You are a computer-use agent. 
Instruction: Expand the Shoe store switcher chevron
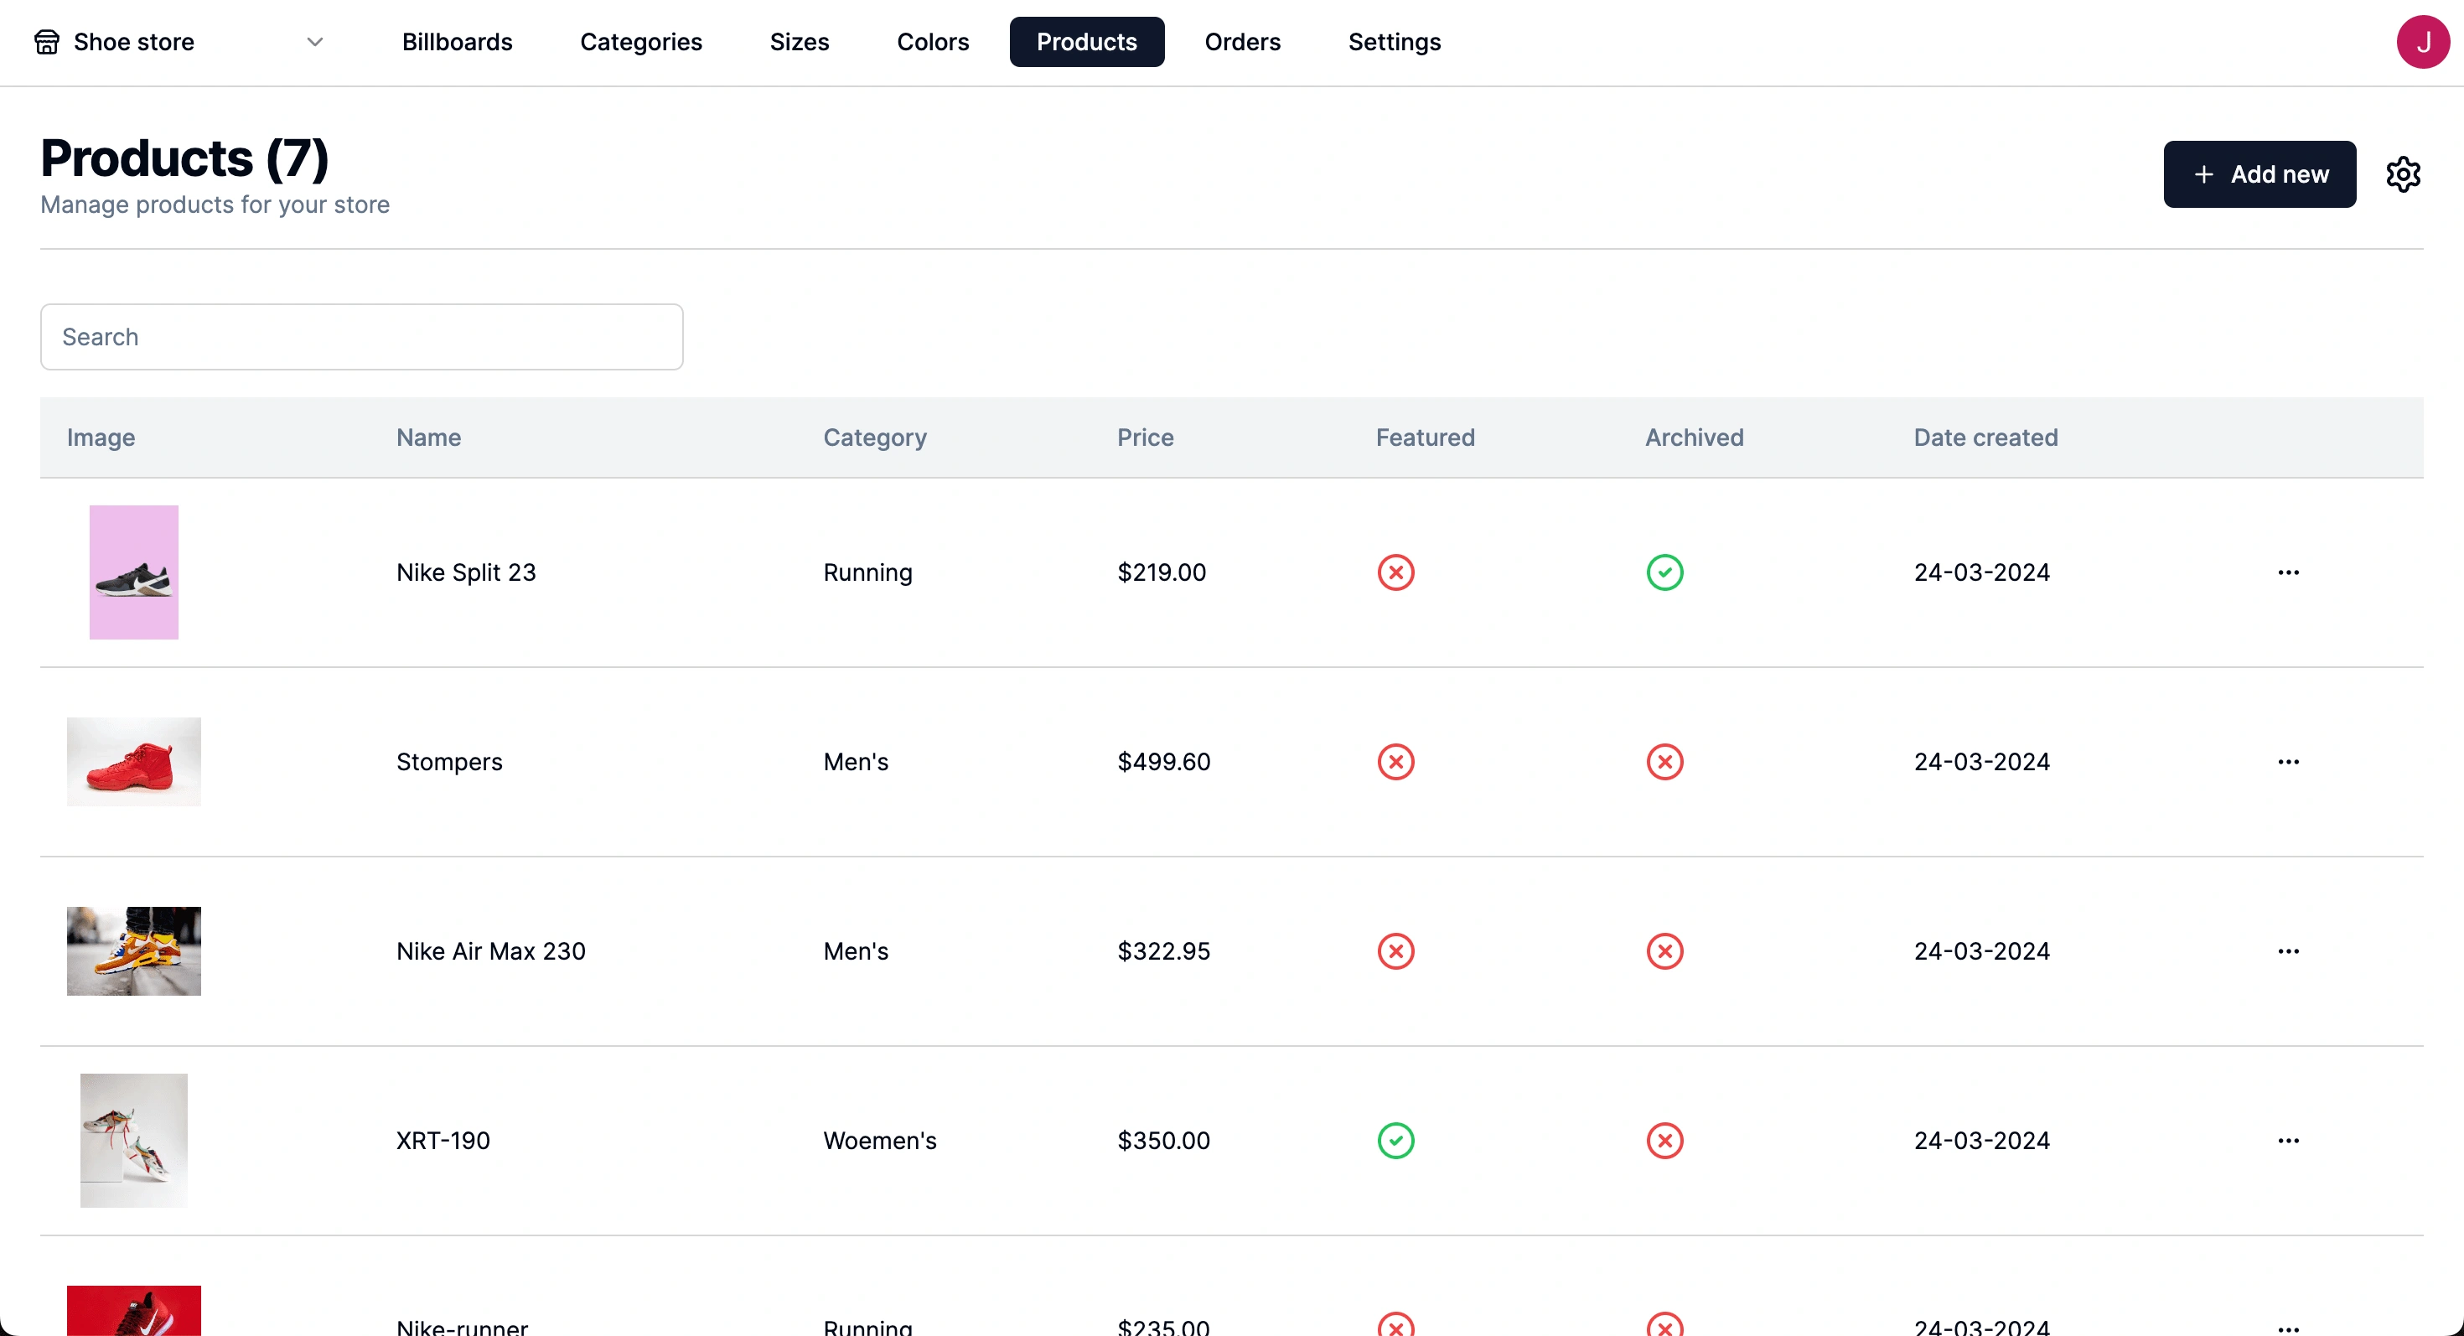(x=314, y=42)
